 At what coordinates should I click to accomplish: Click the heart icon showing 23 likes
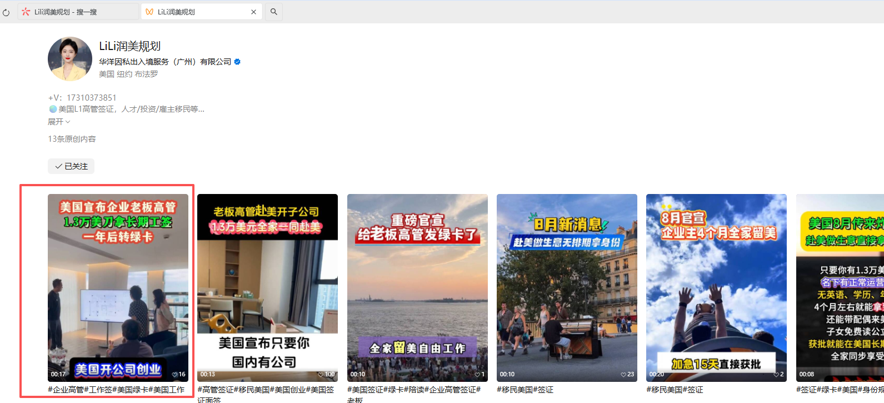[x=623, y=375]
